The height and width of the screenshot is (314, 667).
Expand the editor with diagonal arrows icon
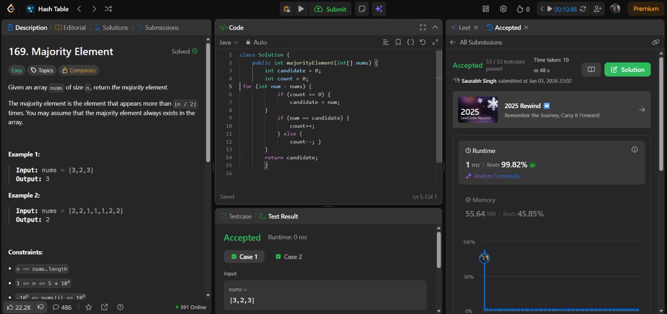tap(434, 42)
